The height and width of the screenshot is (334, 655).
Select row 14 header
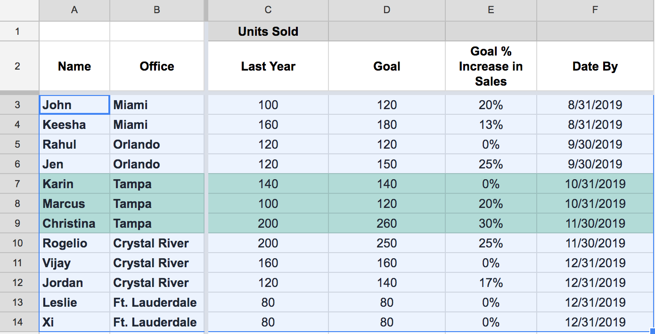19,322
